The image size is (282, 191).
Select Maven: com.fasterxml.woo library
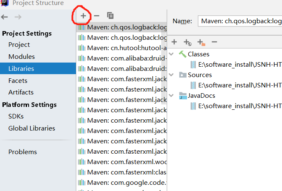pos(122,162)
